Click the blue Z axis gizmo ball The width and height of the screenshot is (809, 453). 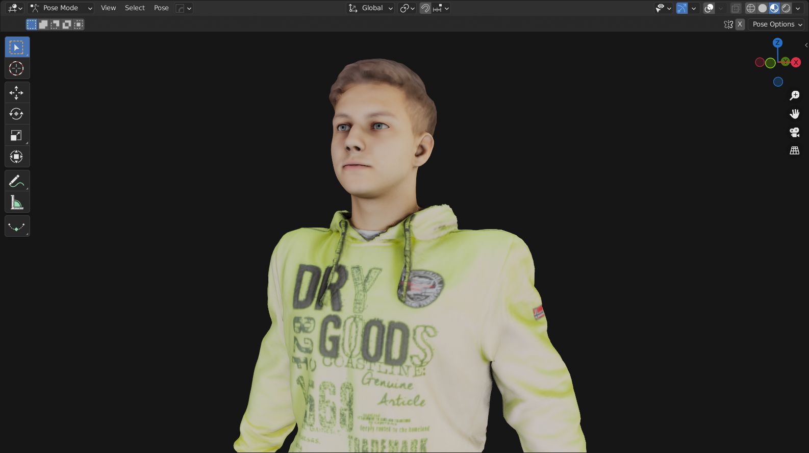coord(778,43)
